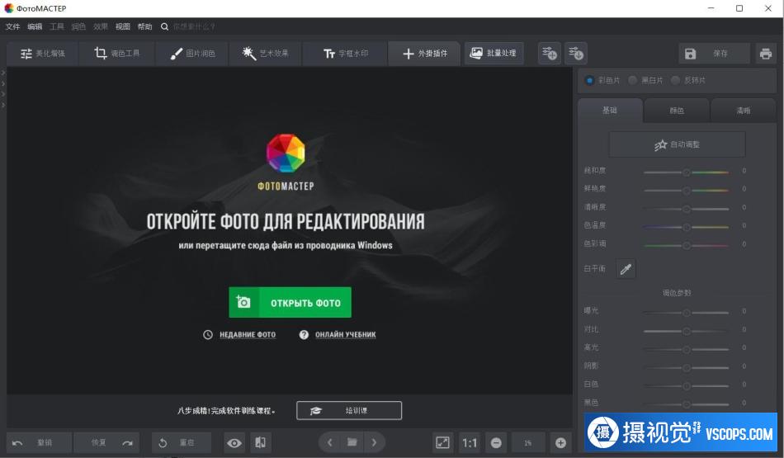
Task: Zoom out with the minus icon
Action: point(496,443)
